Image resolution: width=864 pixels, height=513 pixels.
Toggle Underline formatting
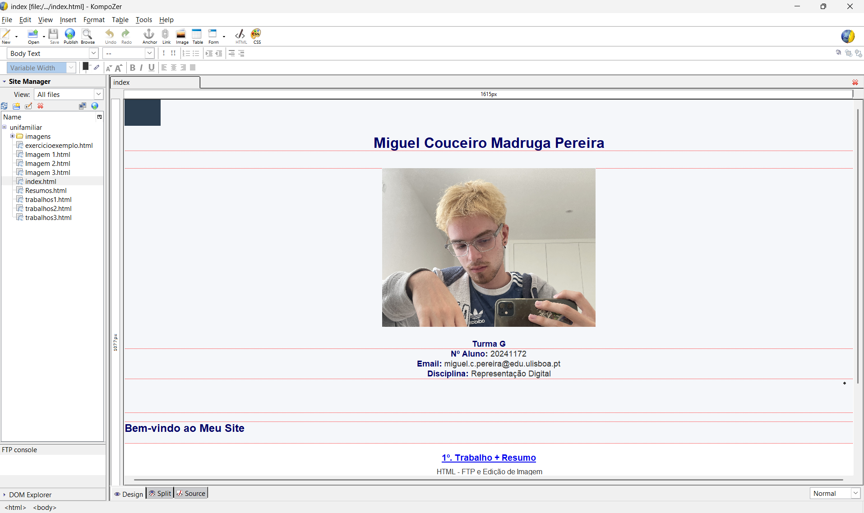151,68
